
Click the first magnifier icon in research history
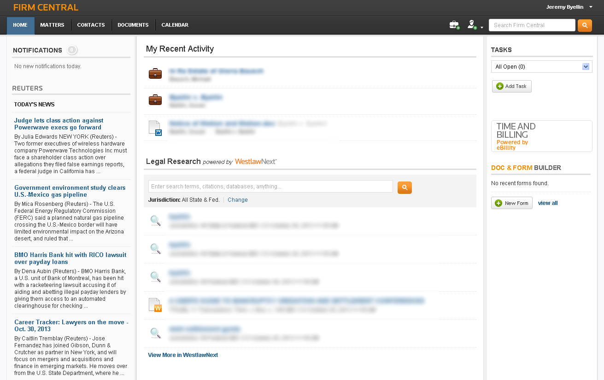pyautogui.click(x=156, y=221)
